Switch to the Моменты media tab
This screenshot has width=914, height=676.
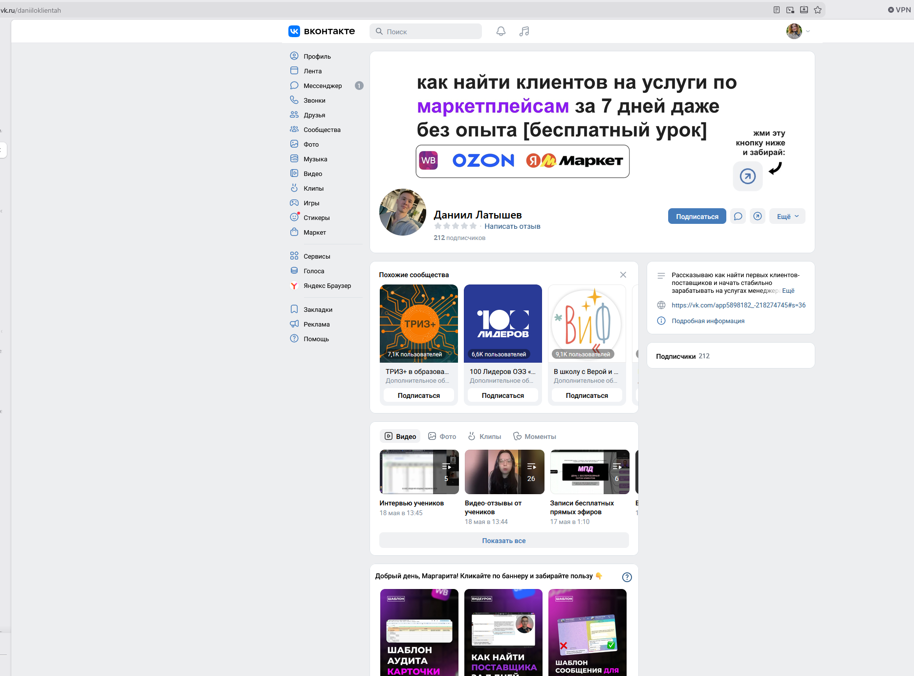[535, 436]
